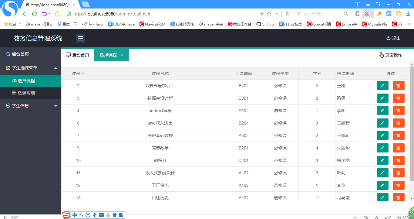Viewport: 414px width, 219px height.
Task: Open the 页面操作 dropdown
Action: 391,55
